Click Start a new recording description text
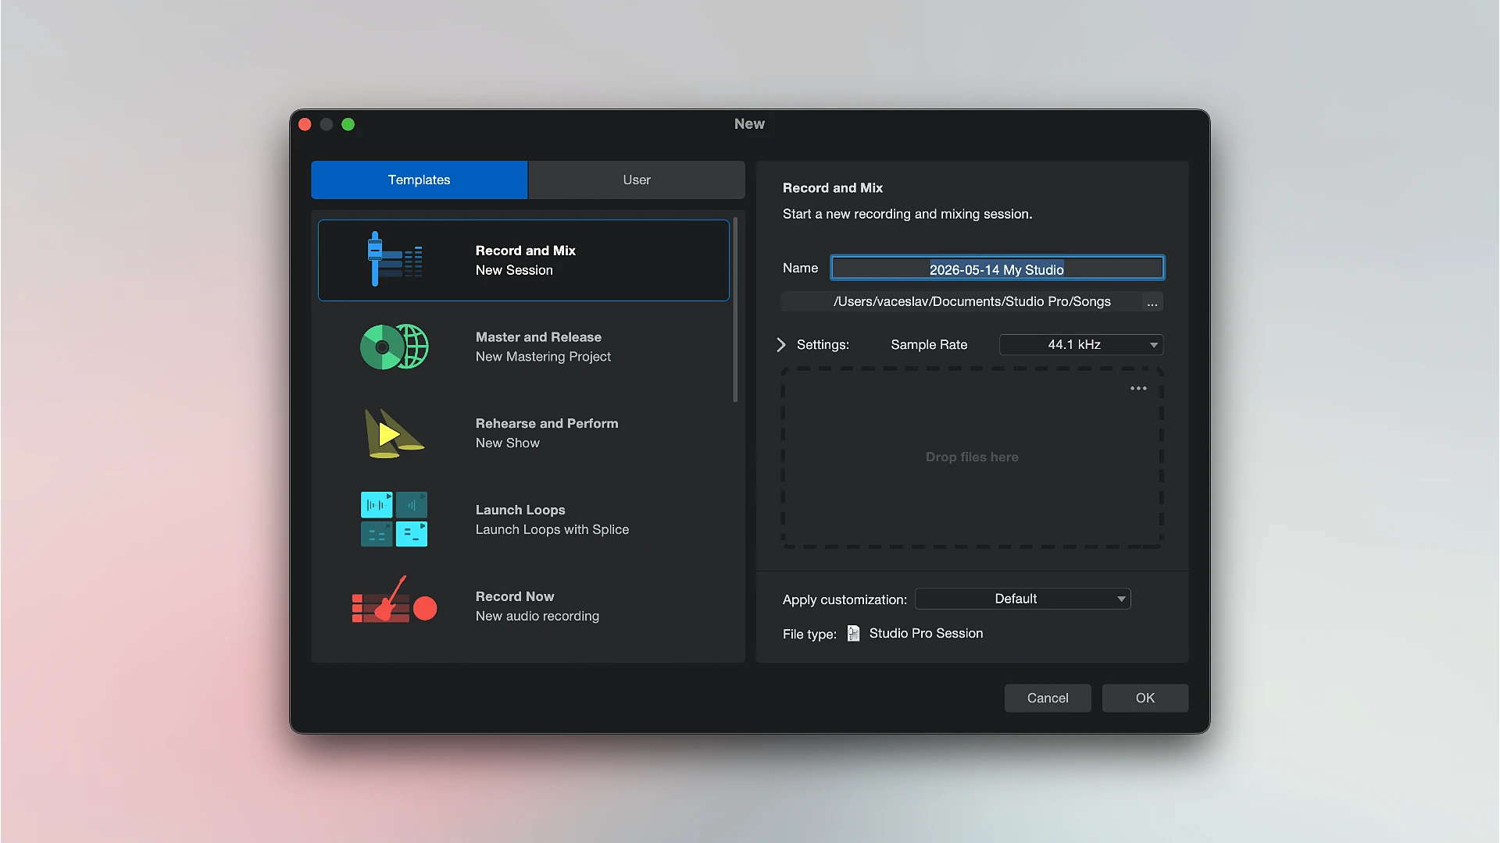The height and width of the screenshot is (843, 1500). [x=907, y=214]
